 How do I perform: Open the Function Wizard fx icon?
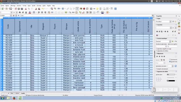point(14,16)
